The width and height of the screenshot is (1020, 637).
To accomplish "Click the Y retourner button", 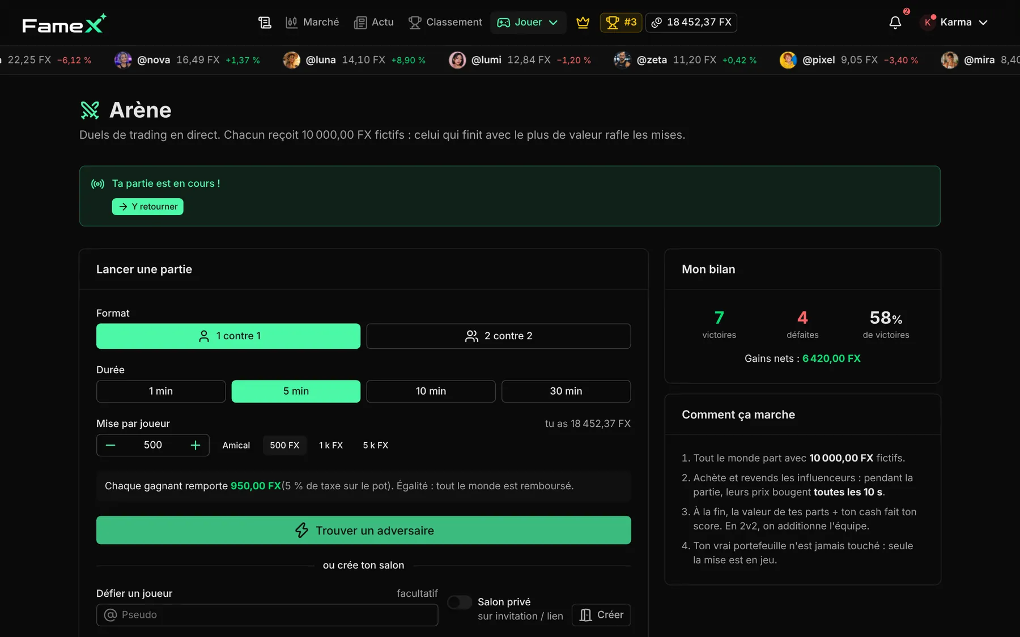I will (147, 207).
